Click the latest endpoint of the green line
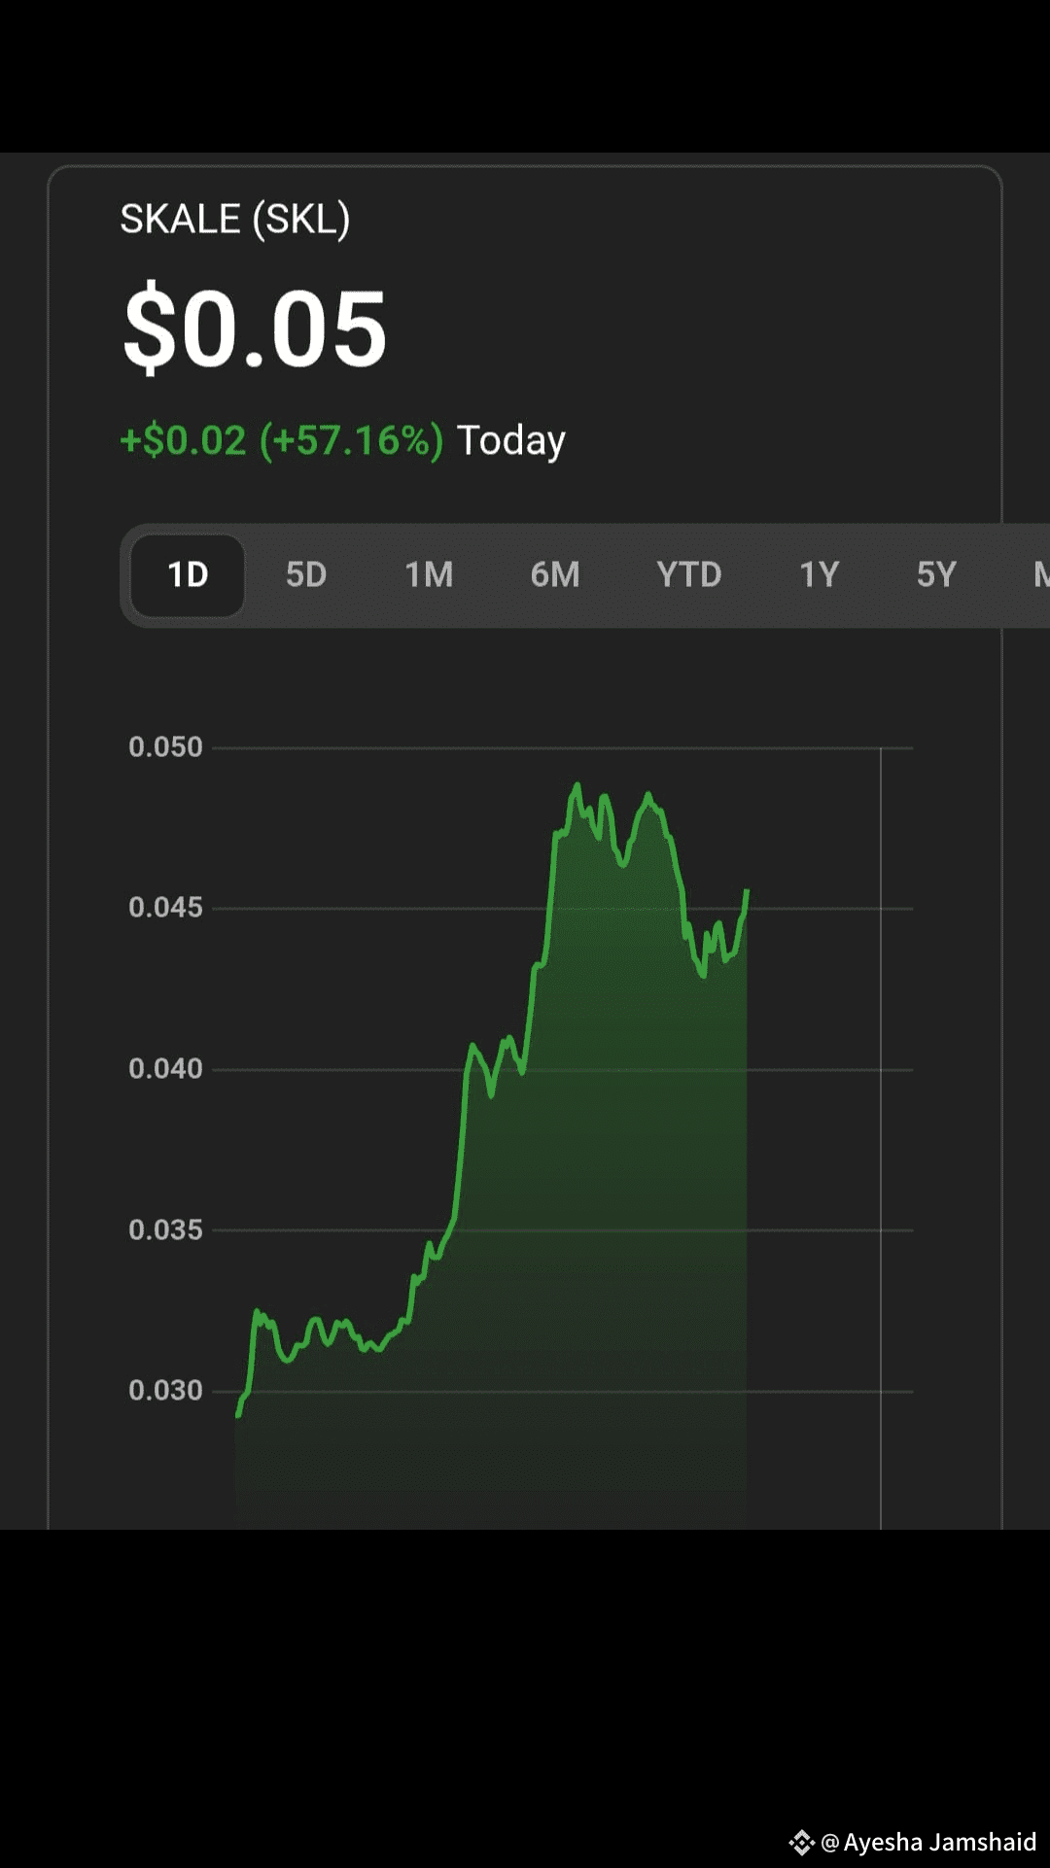The height and width of the screenshot is (1868, 1050). 747,891
